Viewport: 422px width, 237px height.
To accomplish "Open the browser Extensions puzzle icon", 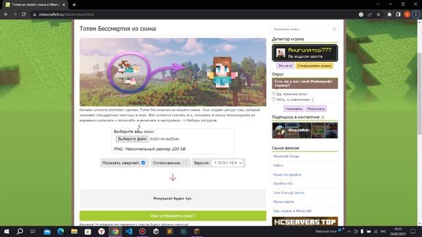I will point(389,14).
